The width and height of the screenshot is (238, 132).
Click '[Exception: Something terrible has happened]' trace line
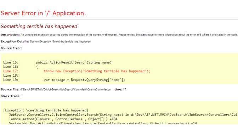pyautogui.click(x=46, y=110)
